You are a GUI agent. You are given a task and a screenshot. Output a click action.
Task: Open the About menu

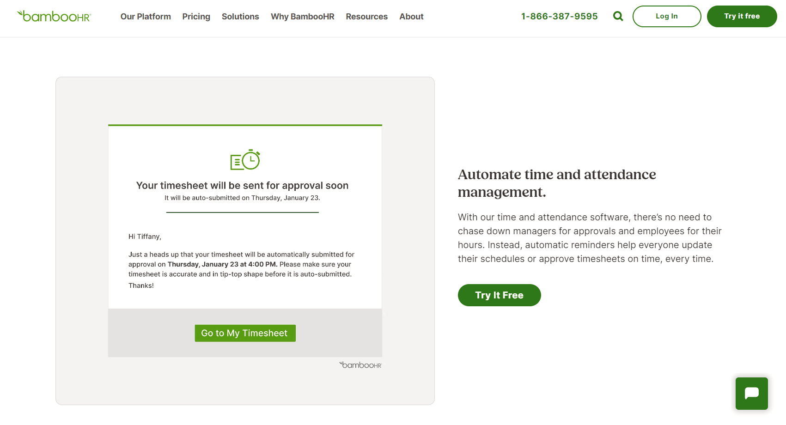411,17
